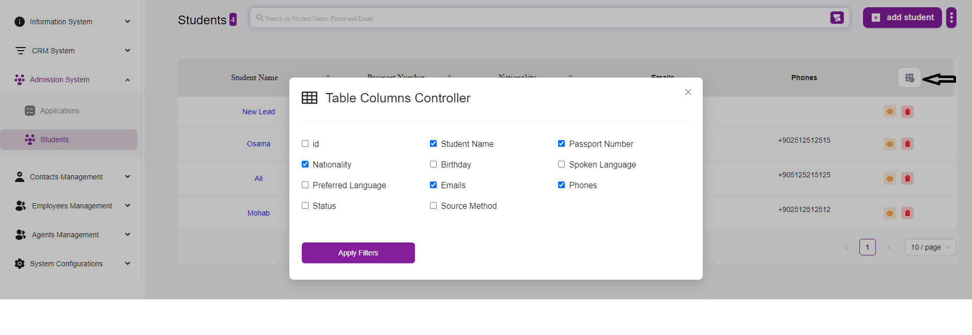Enable the Birthday column checkbox
The height and width of the screenshot is (335, 972).
tap(433, 164)
